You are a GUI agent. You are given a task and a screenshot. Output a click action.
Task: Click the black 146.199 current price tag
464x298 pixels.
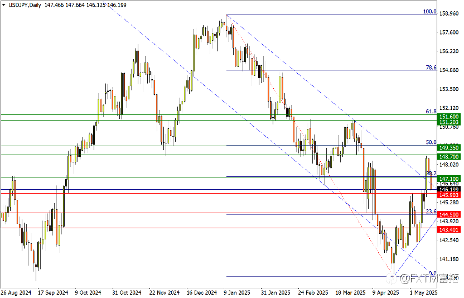[x=449, y=189]
